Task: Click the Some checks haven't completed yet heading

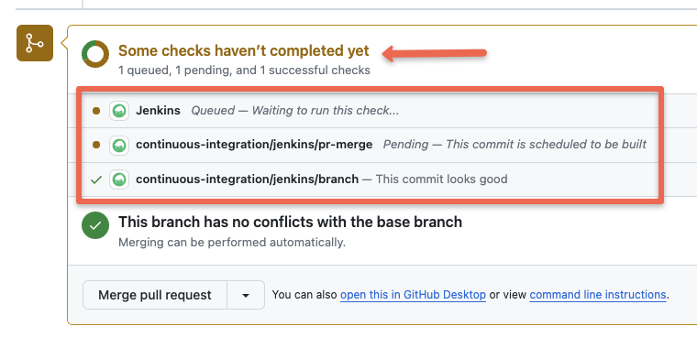Action: tap(244, 51)
